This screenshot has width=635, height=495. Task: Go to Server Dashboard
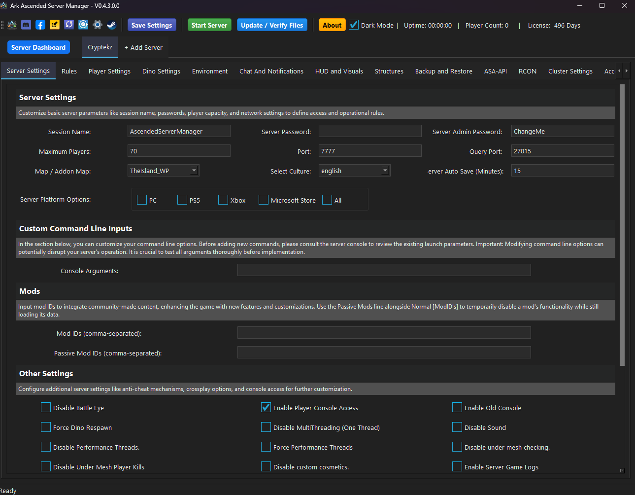[38, 47]
